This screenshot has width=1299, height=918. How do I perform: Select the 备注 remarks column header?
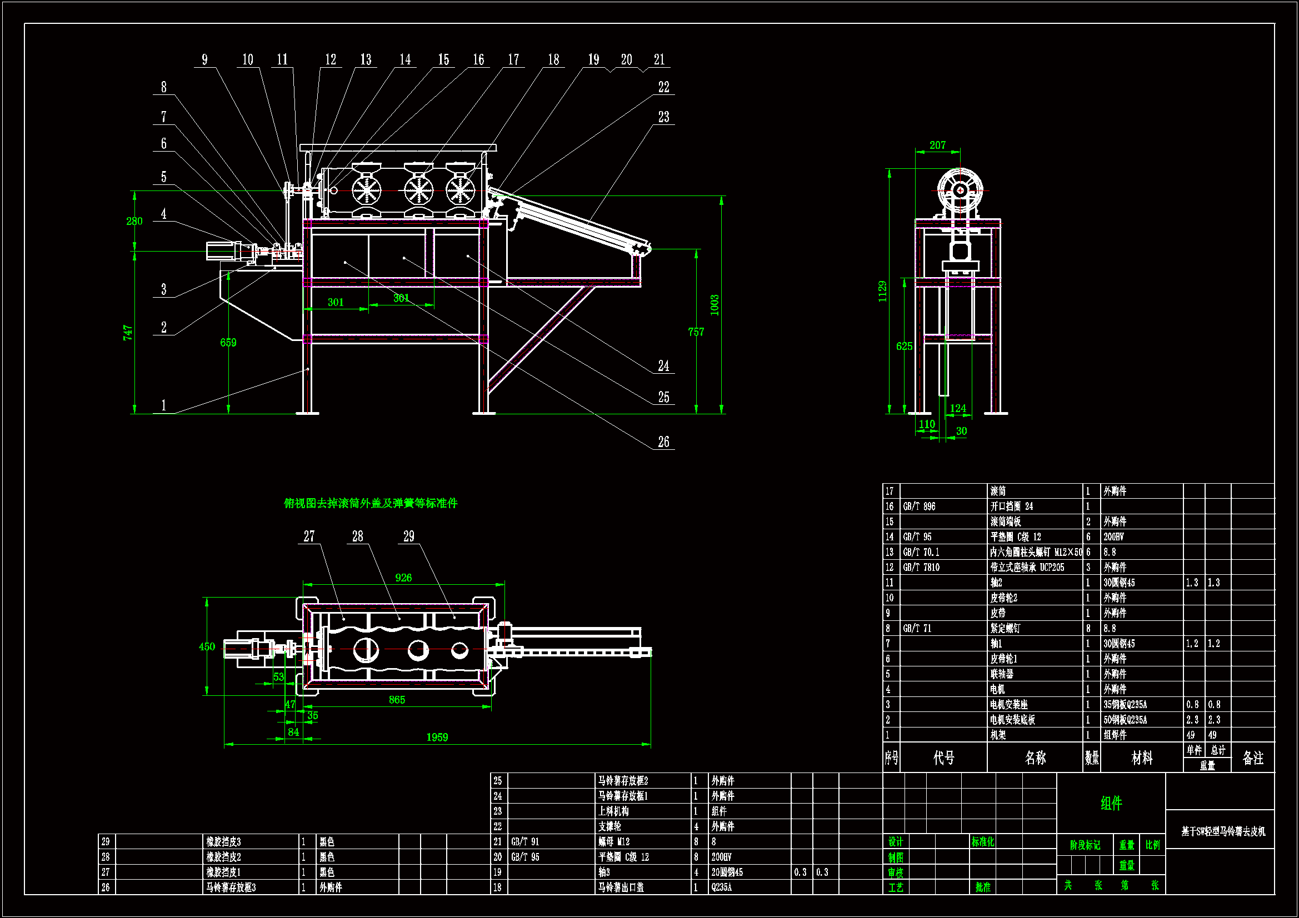pos(1252,758)
